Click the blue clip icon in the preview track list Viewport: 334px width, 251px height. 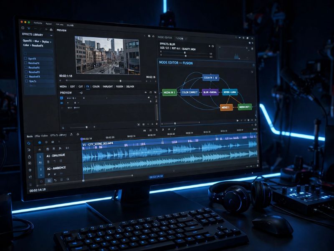61,98
